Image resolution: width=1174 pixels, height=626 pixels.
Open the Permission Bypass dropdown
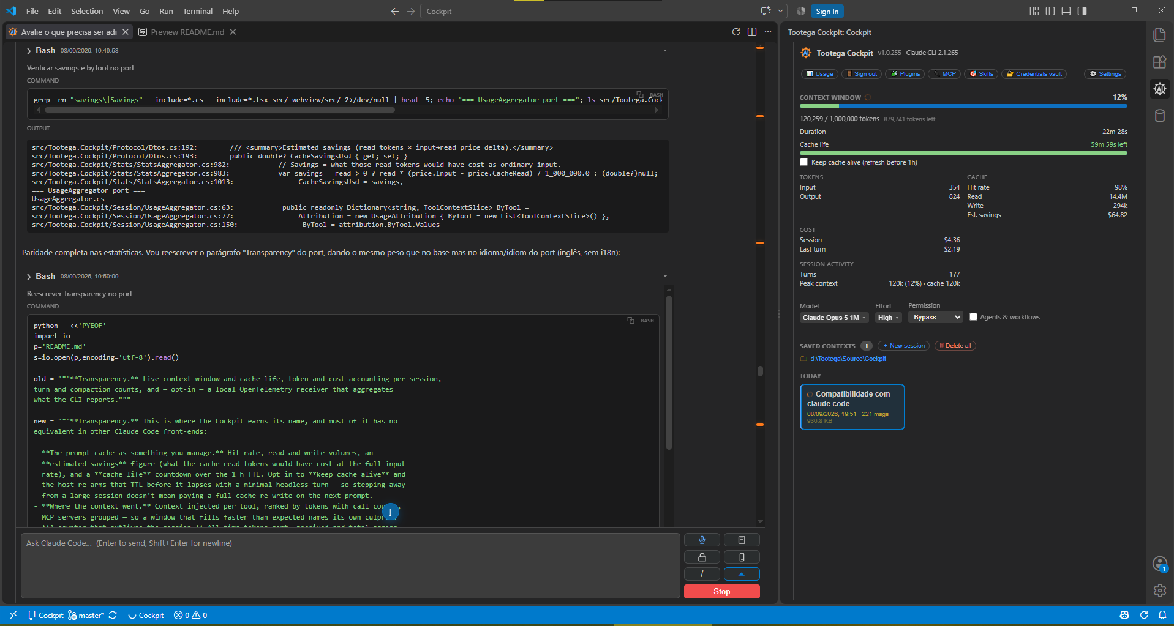(935, 317)
